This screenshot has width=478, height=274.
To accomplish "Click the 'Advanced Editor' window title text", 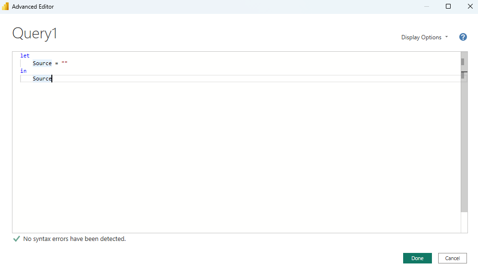I will click(33, 7).
